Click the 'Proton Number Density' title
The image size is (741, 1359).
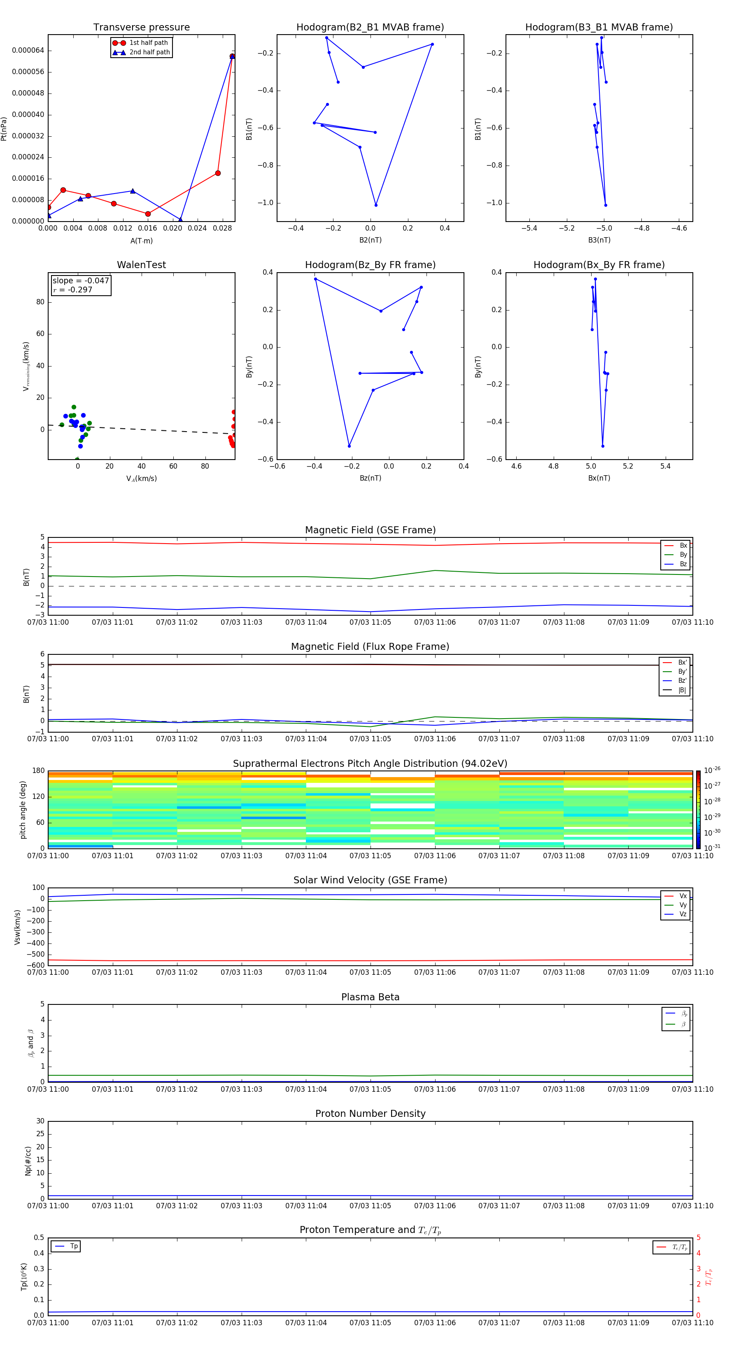370,1113
